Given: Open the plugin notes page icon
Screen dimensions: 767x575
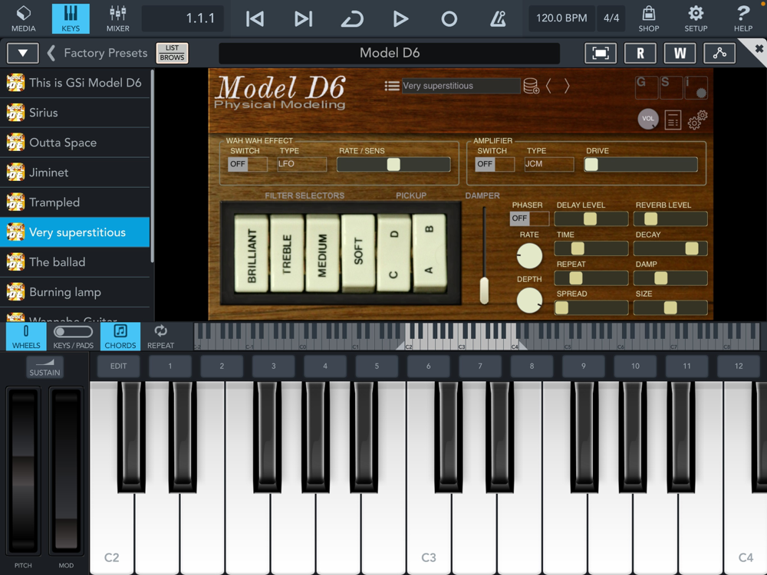Looking at the screenshot, I should point(673,120).
